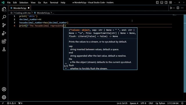Change end of line sequence CRLF
Screen dimensions: 186x105
[151, 103]
